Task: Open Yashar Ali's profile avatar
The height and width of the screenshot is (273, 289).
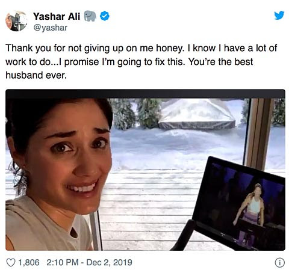Action: [16, 21]
